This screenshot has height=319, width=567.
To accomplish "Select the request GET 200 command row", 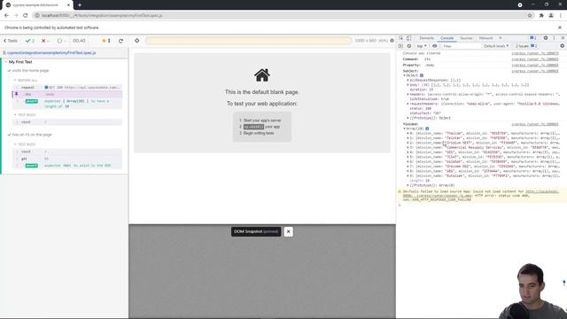I will click(x=67, y=88).
